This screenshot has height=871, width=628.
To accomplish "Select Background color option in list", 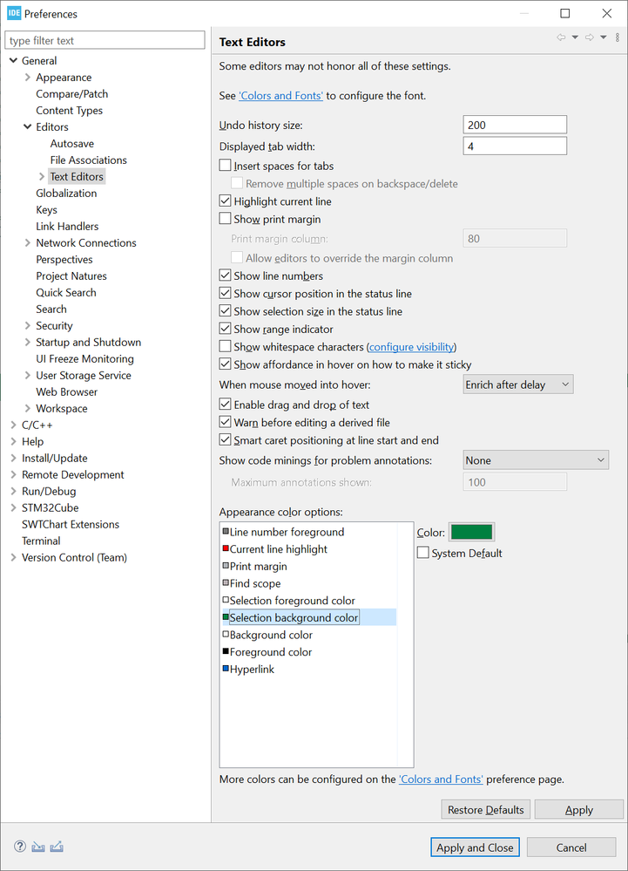I will 271,635.
